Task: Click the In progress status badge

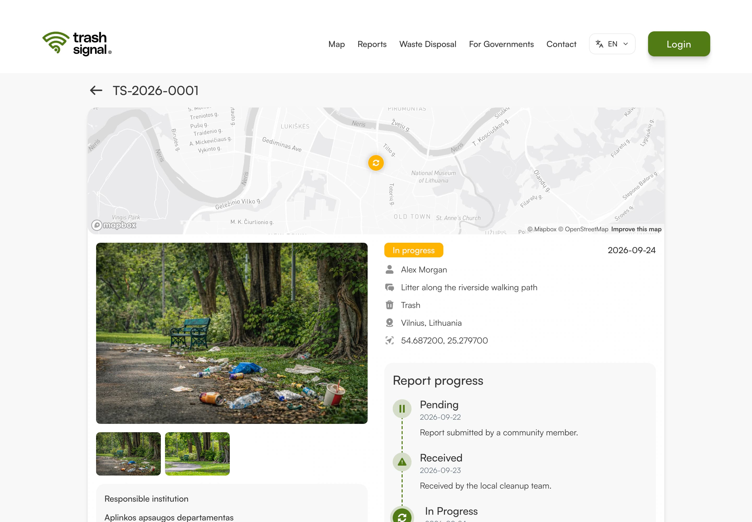Action: pos(414,250)
